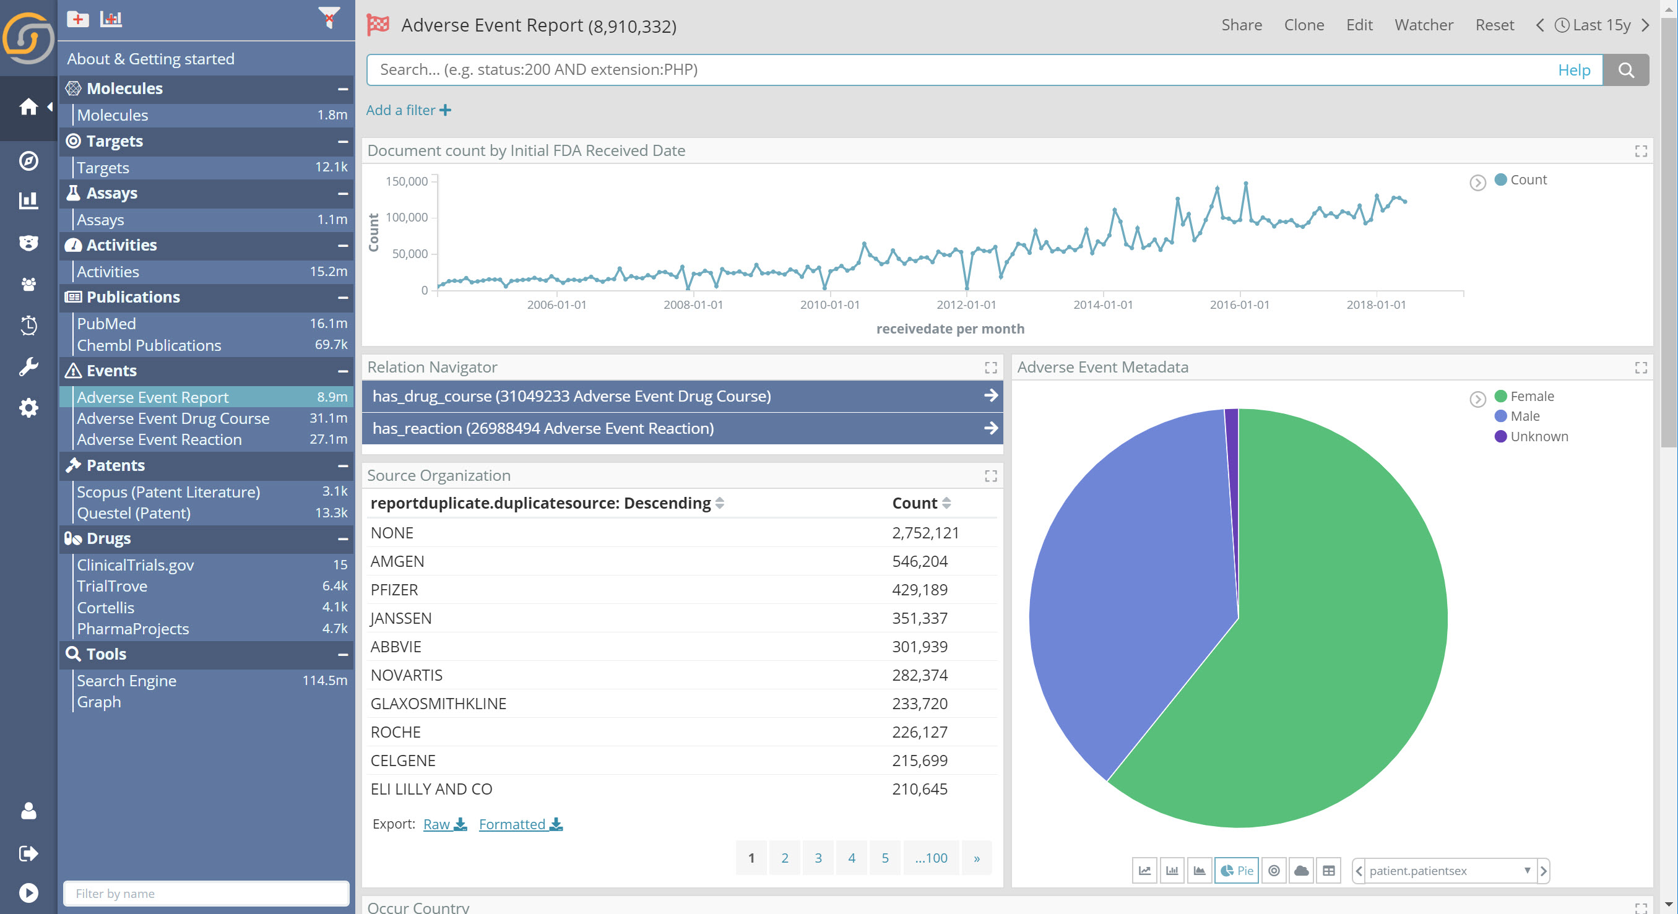Screen dimensions: 1678x914
Task: Toggle the Male legend entry on the pie chart
Action: point(1522,416)
